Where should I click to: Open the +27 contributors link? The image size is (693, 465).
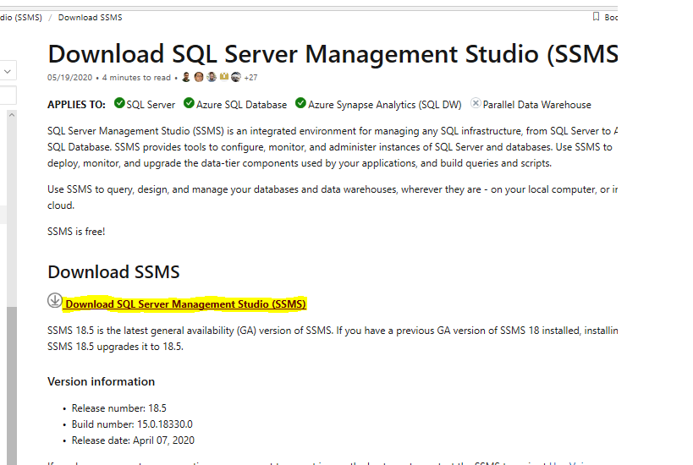pos(250,78)
